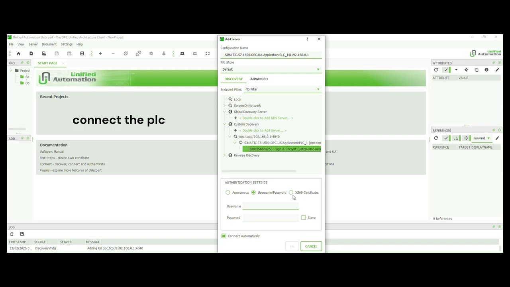Screen dimensions: 510x287
Task: Collapse Project tree node in Project panel
Action: pos(11,71)
